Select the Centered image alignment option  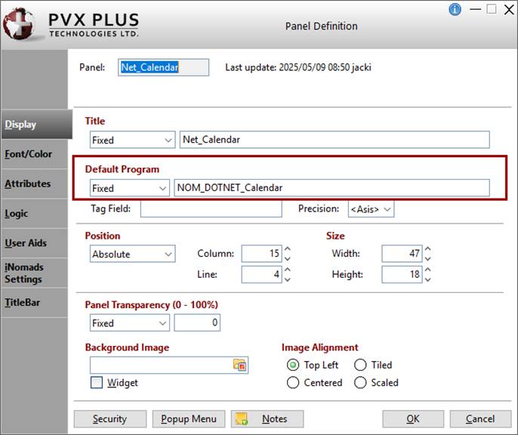(293, 383)
